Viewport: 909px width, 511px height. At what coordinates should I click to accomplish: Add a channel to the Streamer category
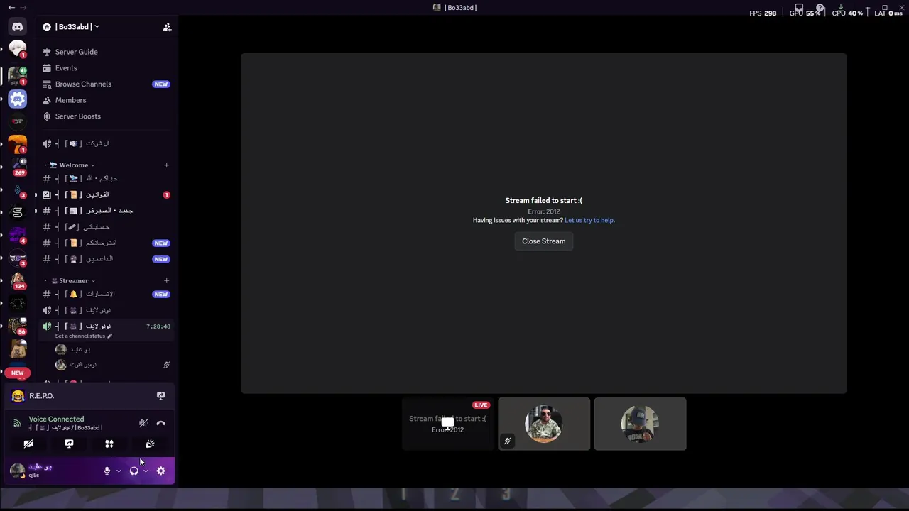[166, 281]
